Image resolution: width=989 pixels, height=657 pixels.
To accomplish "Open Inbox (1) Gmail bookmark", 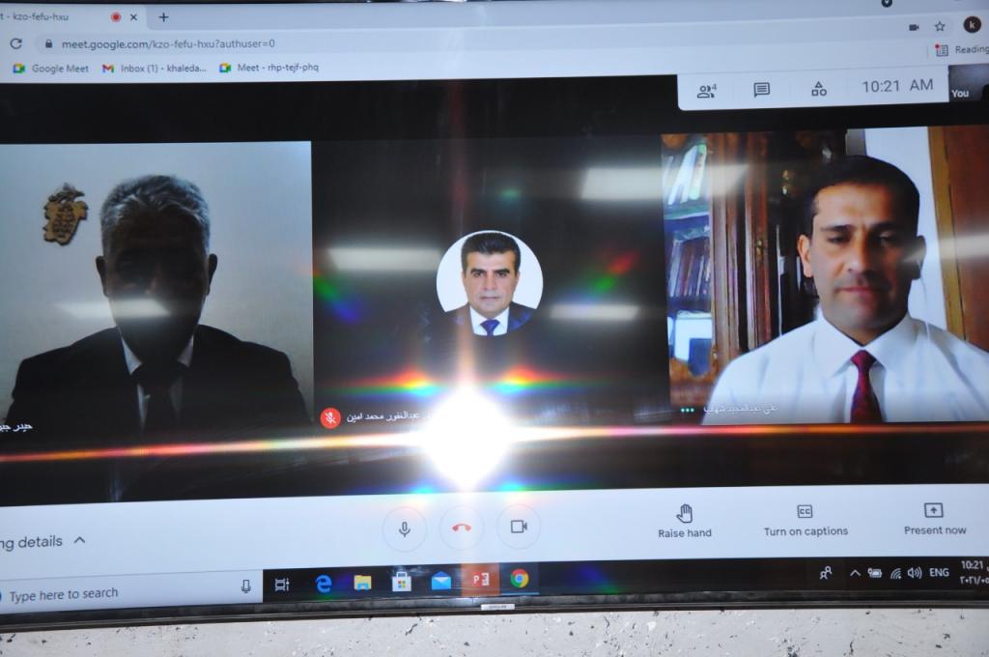I will coord(155,69).
